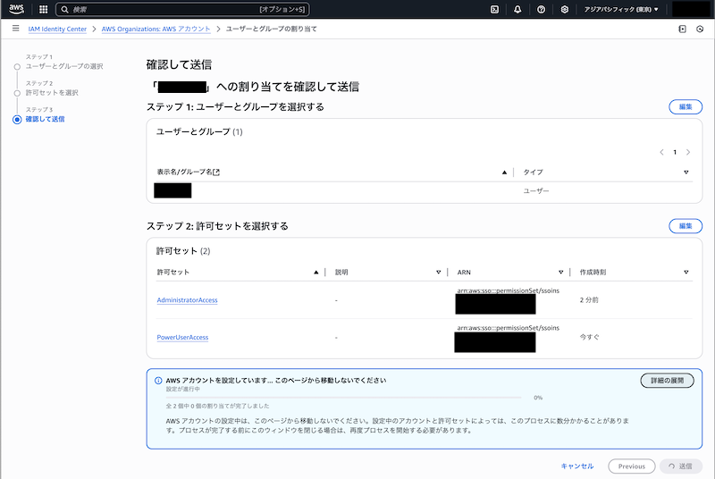Open IAM Identity Center breadcrumb

(57, 29)
